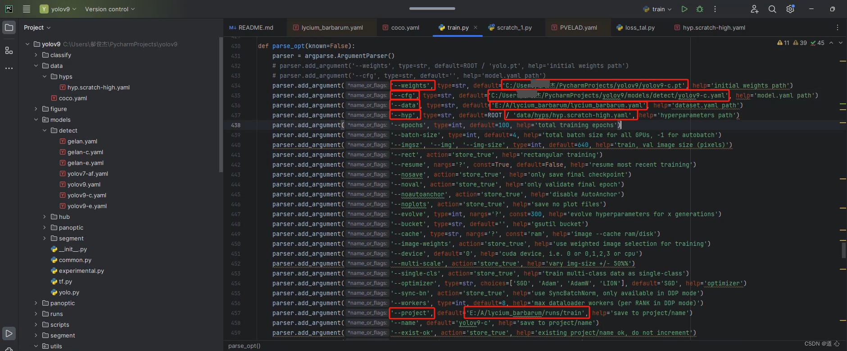Click the def parse_opt function name
Viewport: 847px width, 351px height.
(288, 46)
